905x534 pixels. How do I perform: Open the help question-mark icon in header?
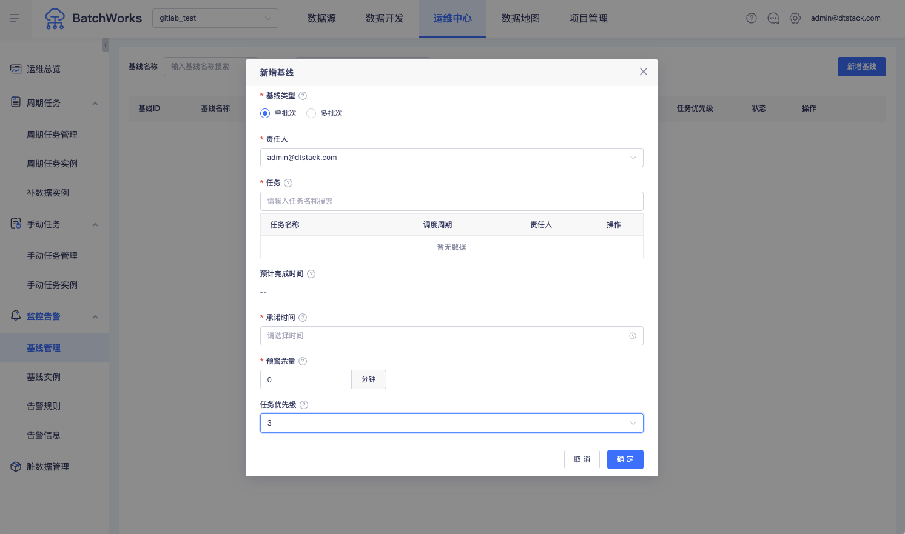(x=752, y=18)
